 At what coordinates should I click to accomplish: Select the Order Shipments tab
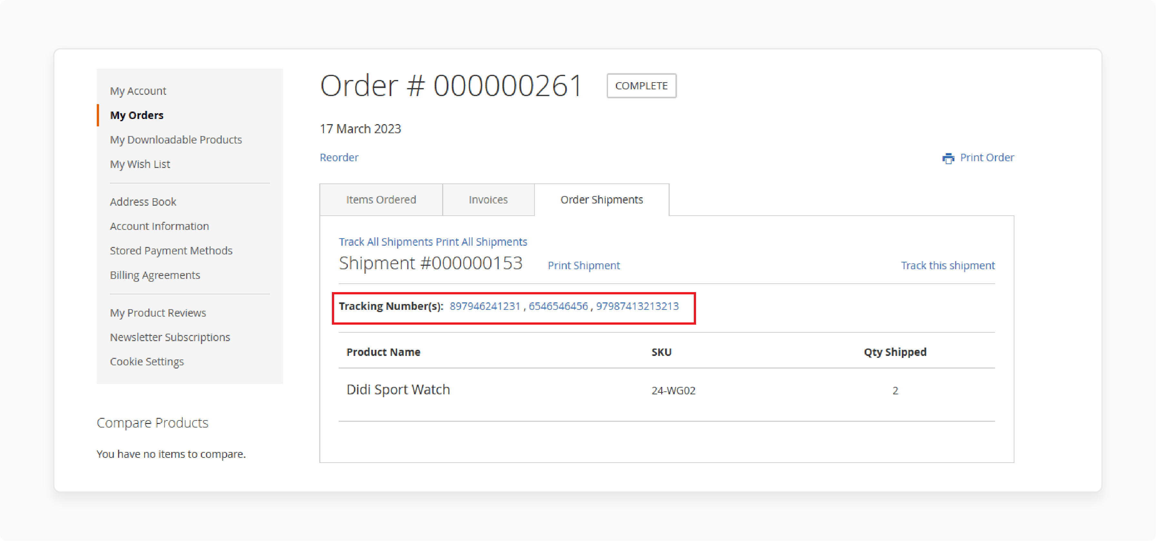click(601, 200)
